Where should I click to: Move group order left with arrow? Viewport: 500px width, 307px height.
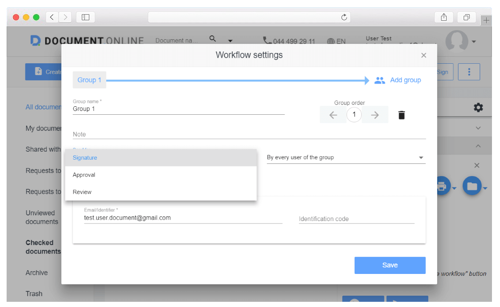coord(333,115)
